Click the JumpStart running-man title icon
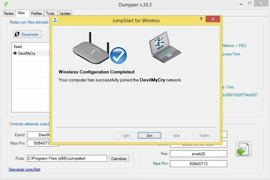Viewport: 270px width, 180px height. pos(55,20)
